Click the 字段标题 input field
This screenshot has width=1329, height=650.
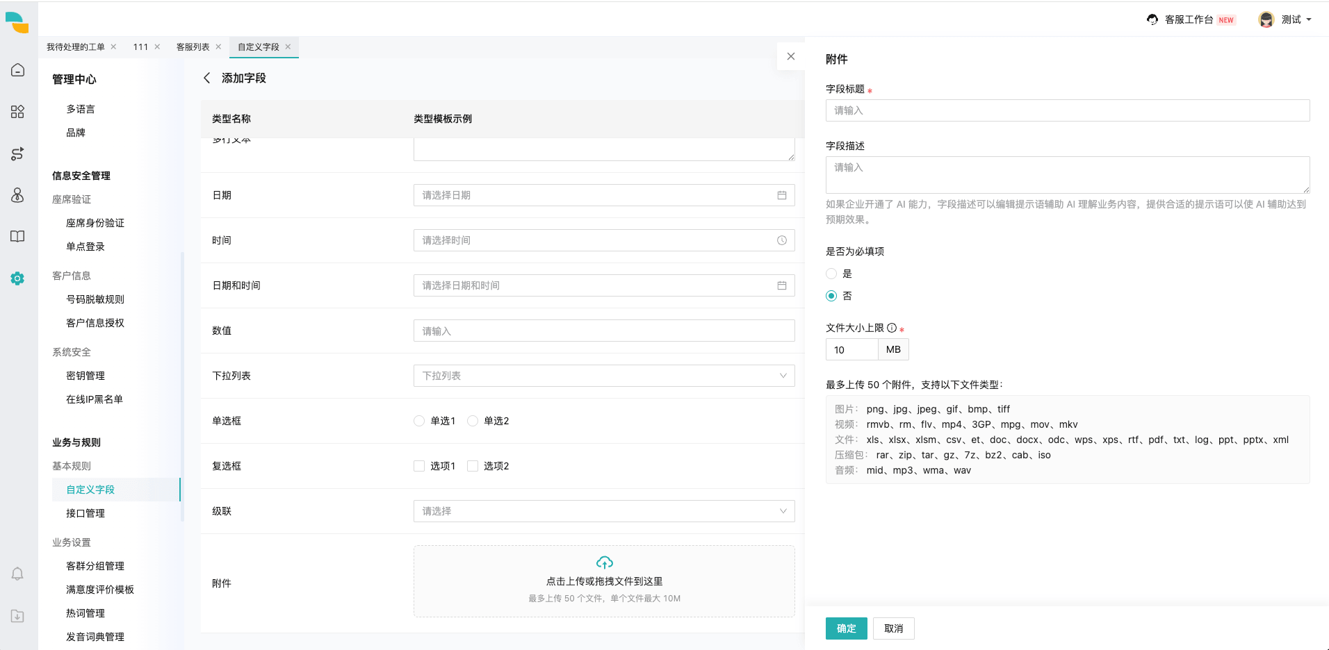[1068, 110]
